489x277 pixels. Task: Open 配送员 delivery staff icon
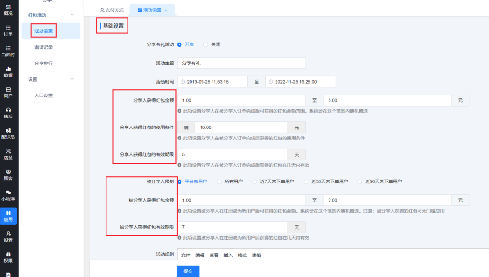pyautogui.click(x=8, y=133)
